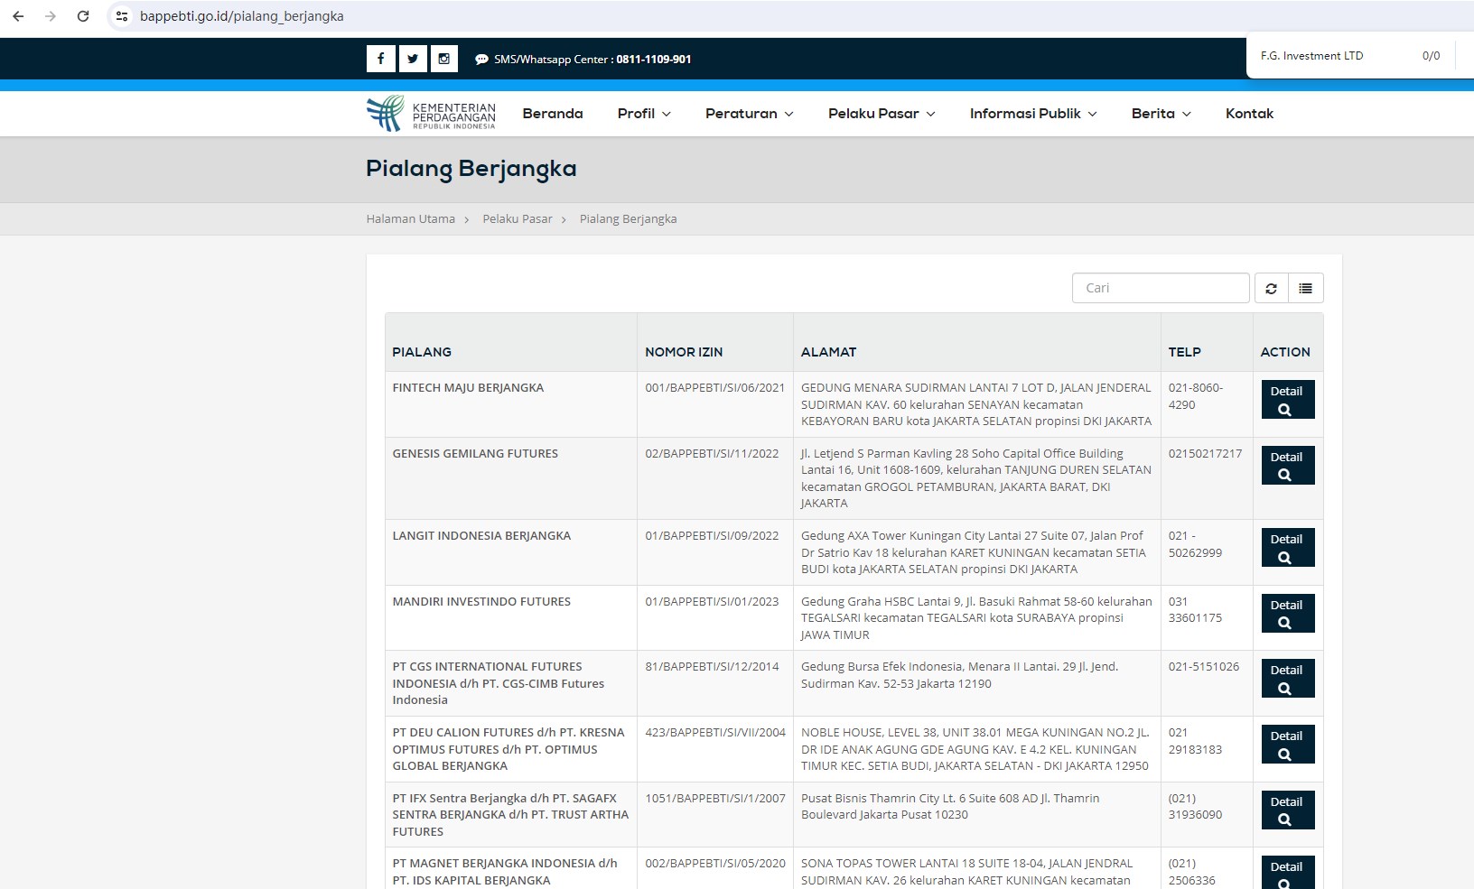Select the LANGIT INDONESIA BERJANGKA name
1474x889 pixels.
[x=481, y=536]
